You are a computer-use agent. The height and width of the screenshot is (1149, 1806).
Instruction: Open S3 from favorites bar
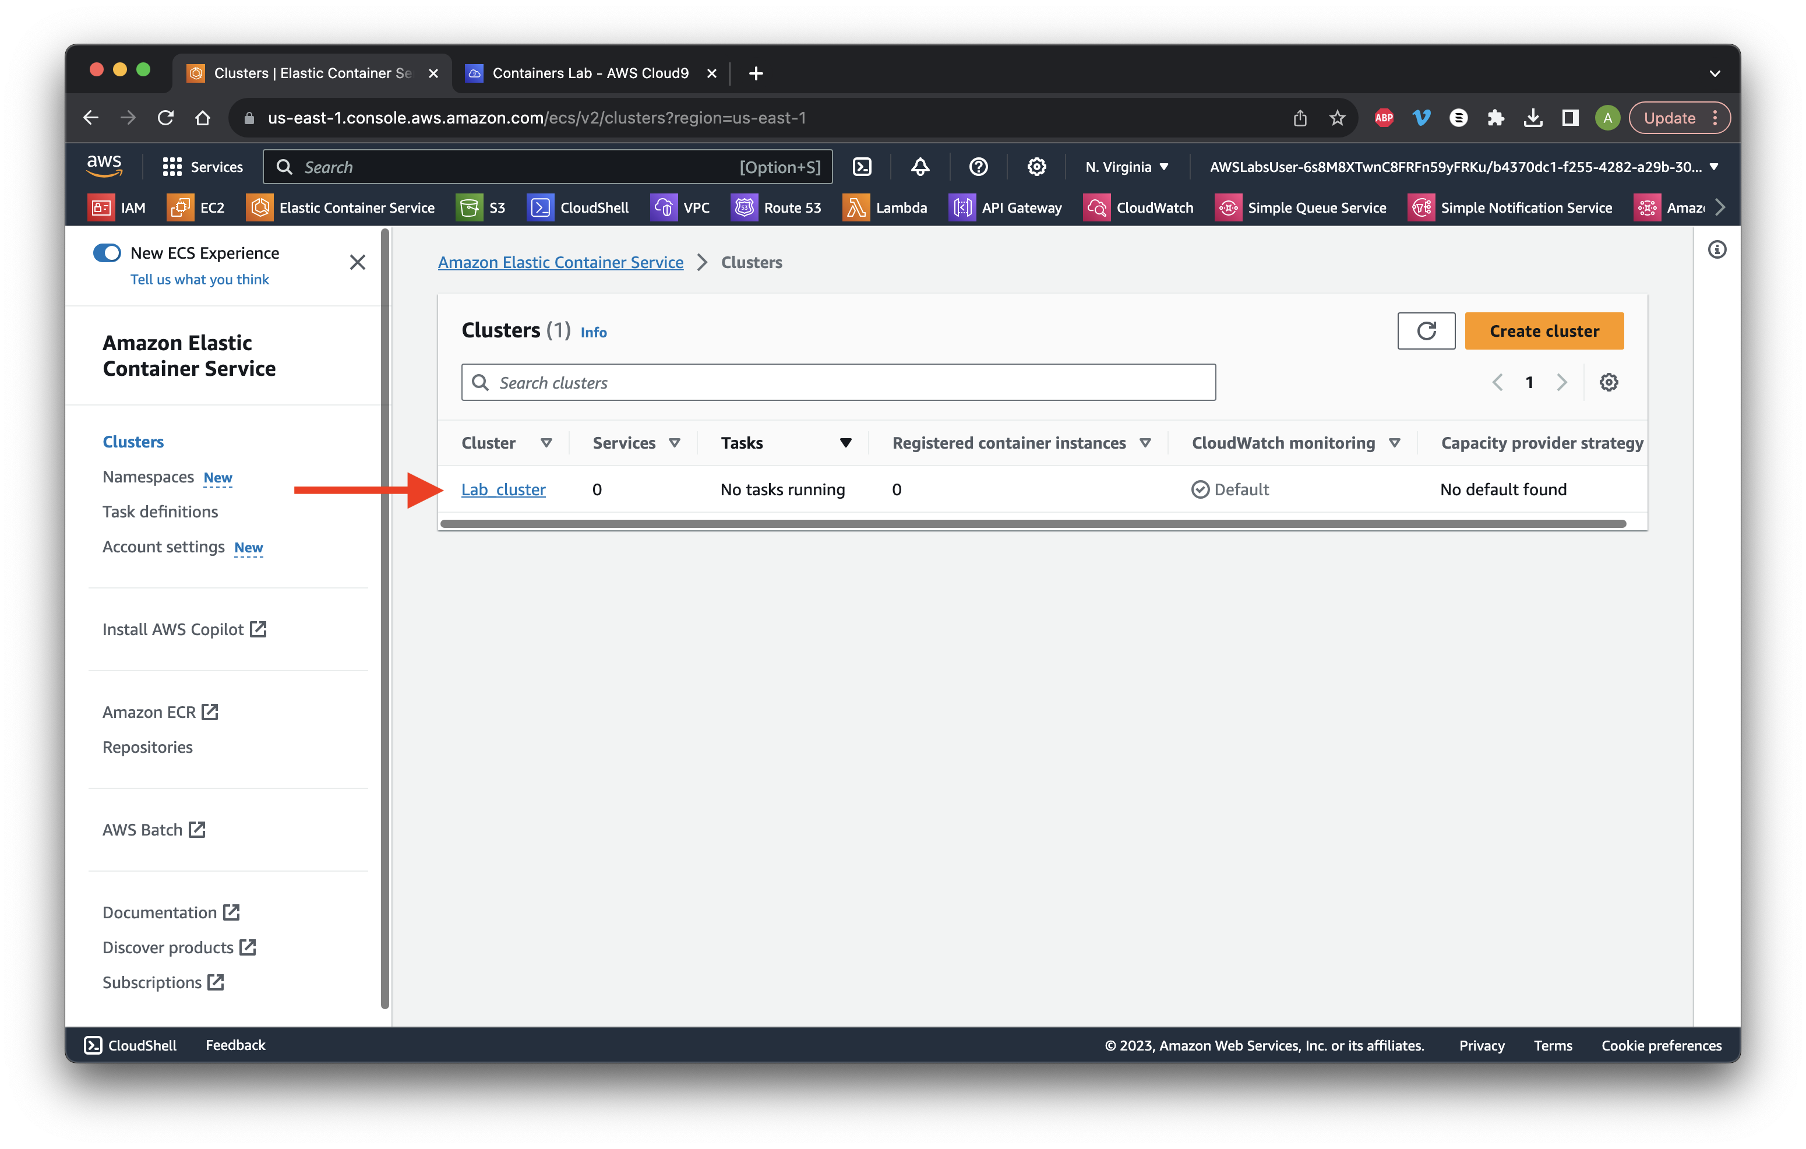coord(481,207)
